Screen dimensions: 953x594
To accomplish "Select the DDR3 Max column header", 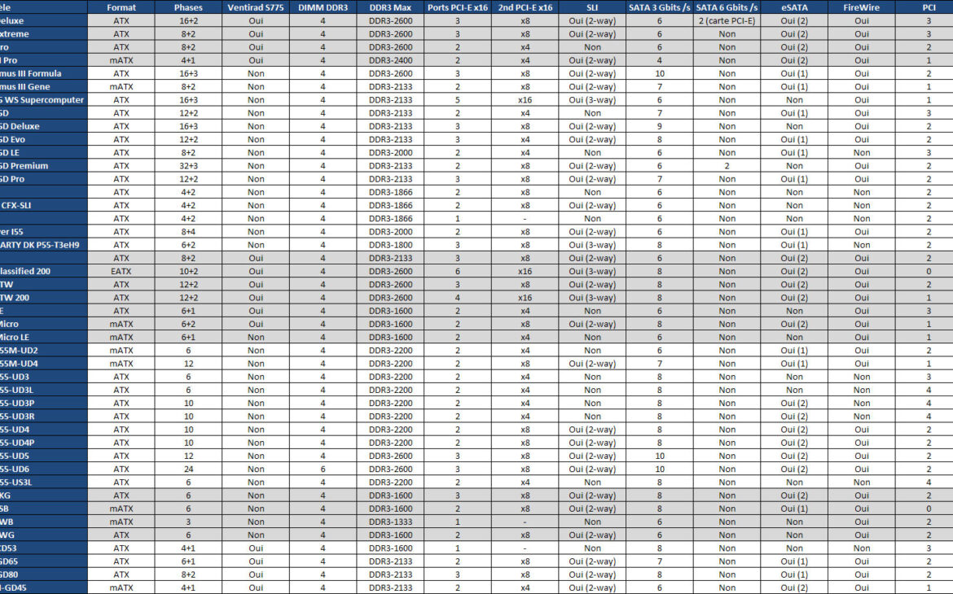I will click(389, 7).
